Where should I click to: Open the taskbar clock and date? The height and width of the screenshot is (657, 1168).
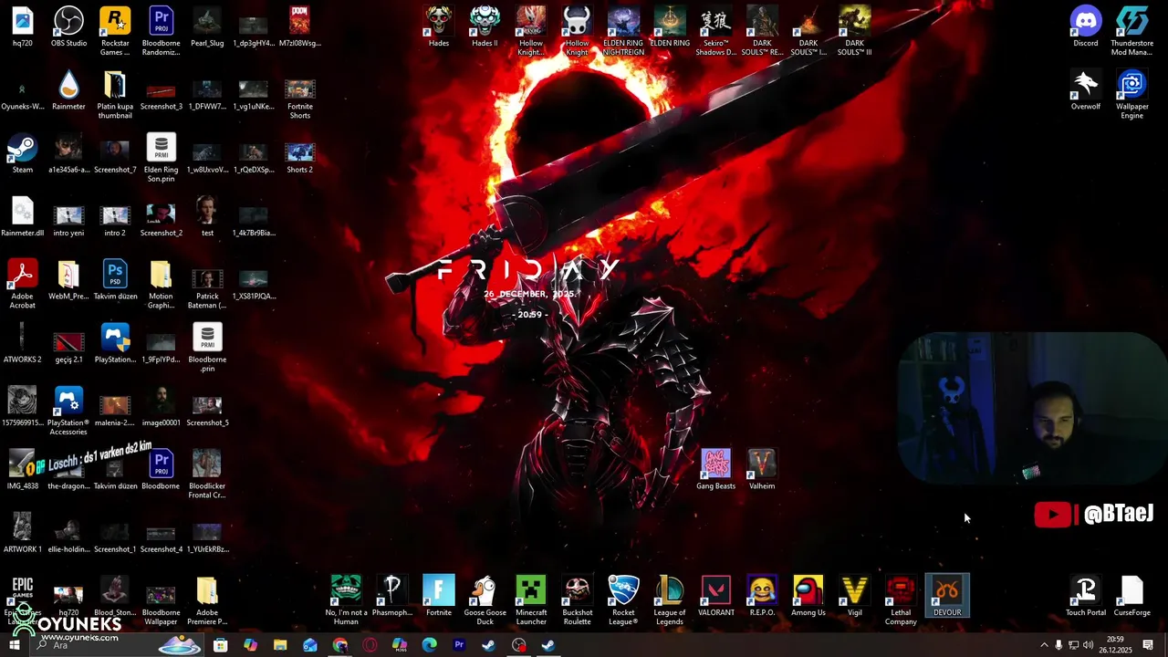(x=1115, y=645)
